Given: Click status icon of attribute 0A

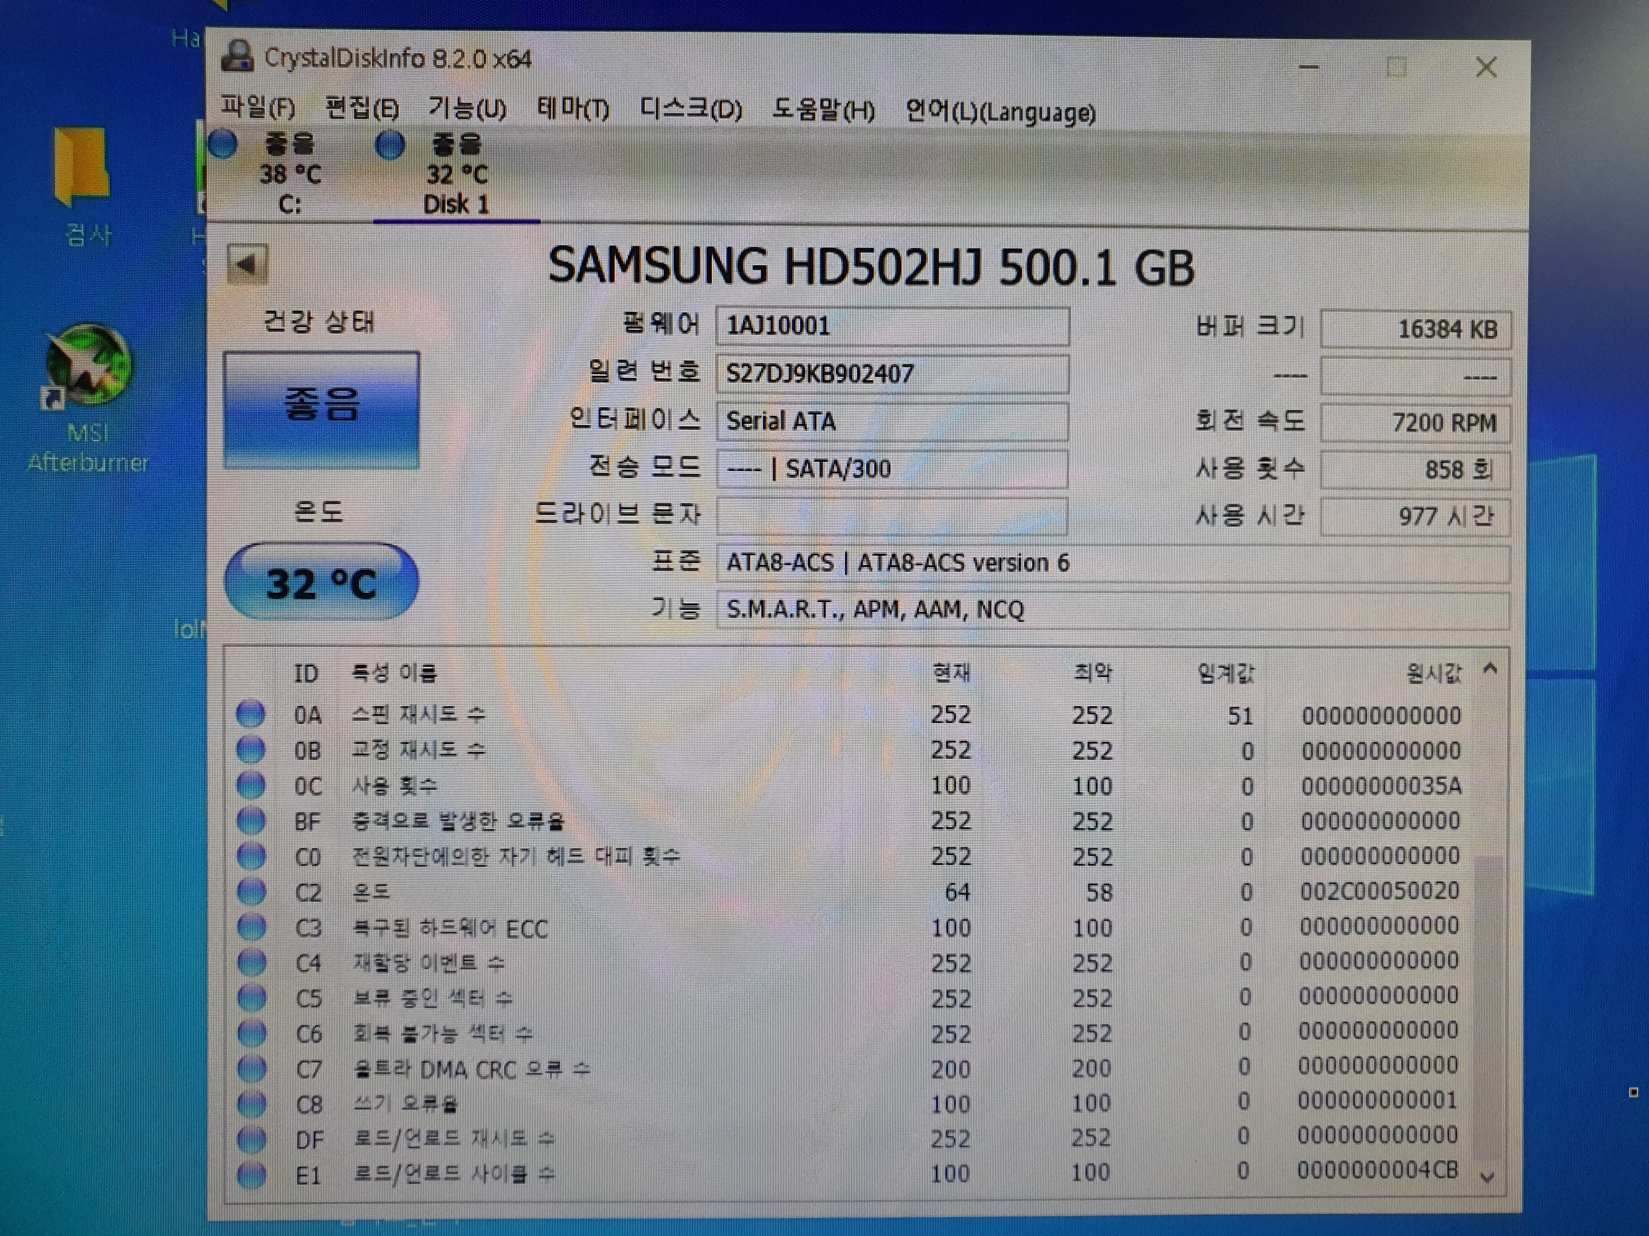Looking at the screenshot, I should (x=250, y=714).
